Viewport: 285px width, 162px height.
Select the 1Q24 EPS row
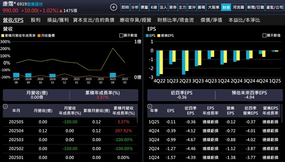click(x=214, y=157)
